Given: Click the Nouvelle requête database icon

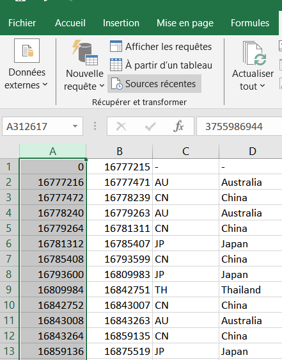Looking at the screenshot, I should tap(85, 53).
